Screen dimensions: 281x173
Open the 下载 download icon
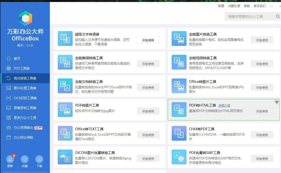[39, 159]
